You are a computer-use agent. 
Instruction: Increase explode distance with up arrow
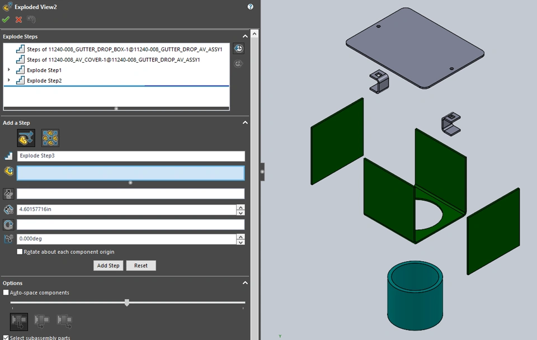[241, 207]
